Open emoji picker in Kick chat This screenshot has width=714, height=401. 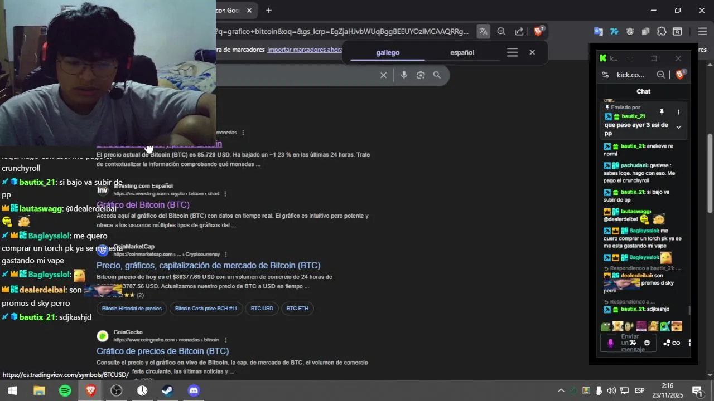click(x=647, y=343)
